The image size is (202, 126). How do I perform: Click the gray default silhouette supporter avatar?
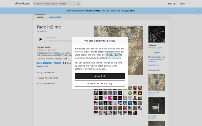tap(115, 103)
